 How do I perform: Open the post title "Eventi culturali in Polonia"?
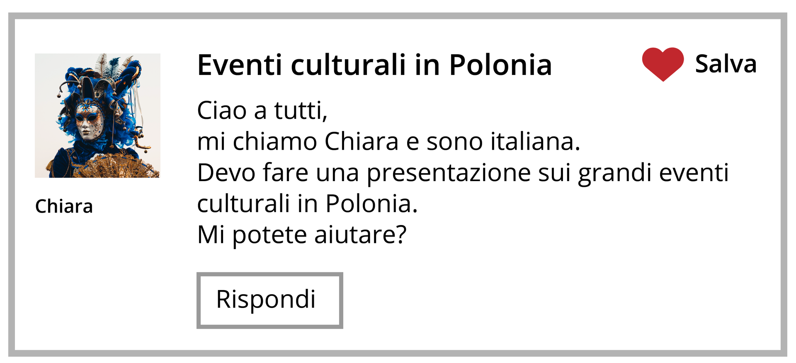click(374, 65)
